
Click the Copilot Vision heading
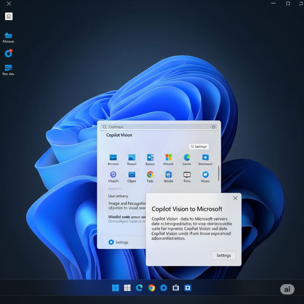pos(119,135)
